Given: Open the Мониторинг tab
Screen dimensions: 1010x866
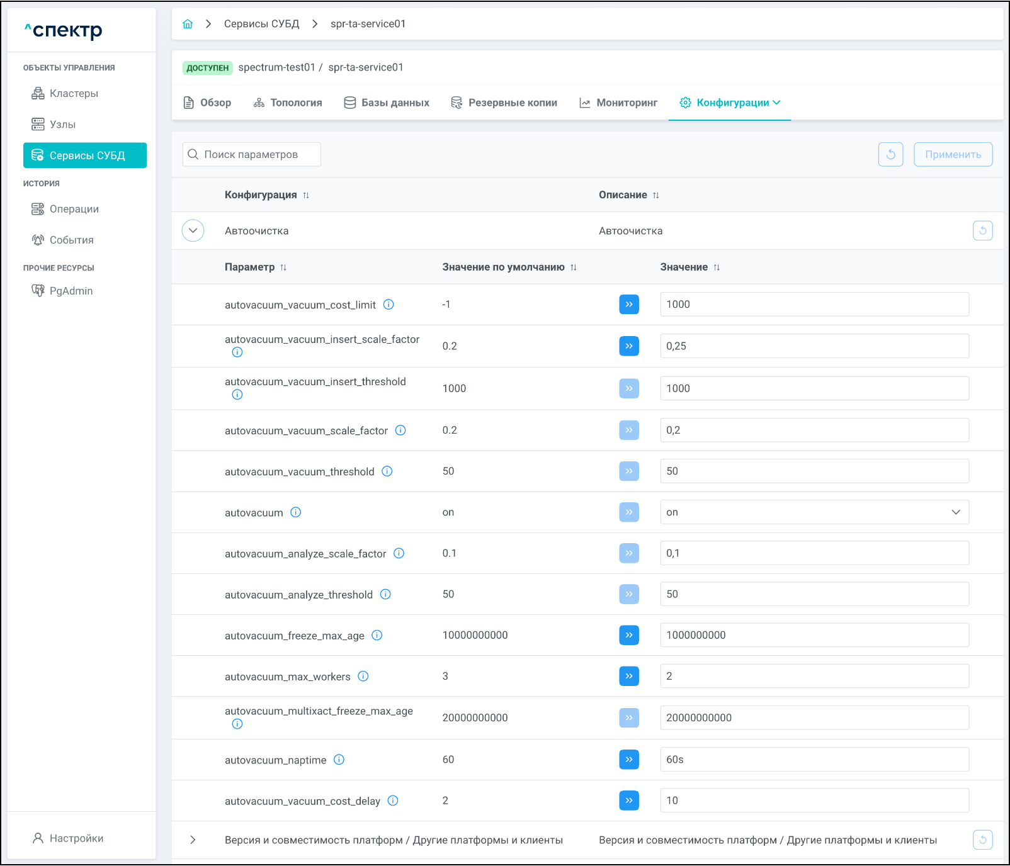Looking at the screenshot, I should [618, 103].
